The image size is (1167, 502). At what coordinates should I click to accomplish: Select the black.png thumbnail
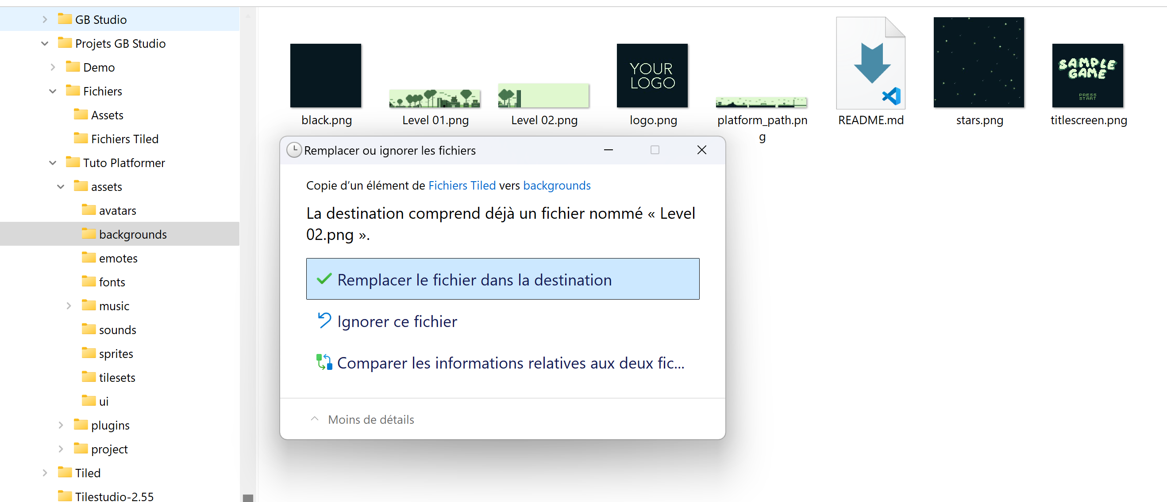point(325,76)
